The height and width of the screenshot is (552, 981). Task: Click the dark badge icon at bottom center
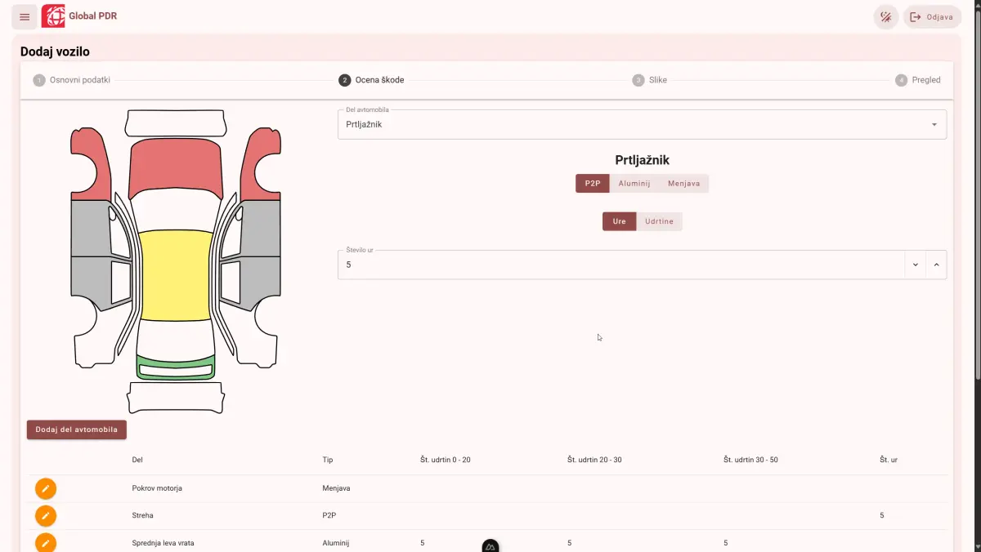(x=490, y=545)
